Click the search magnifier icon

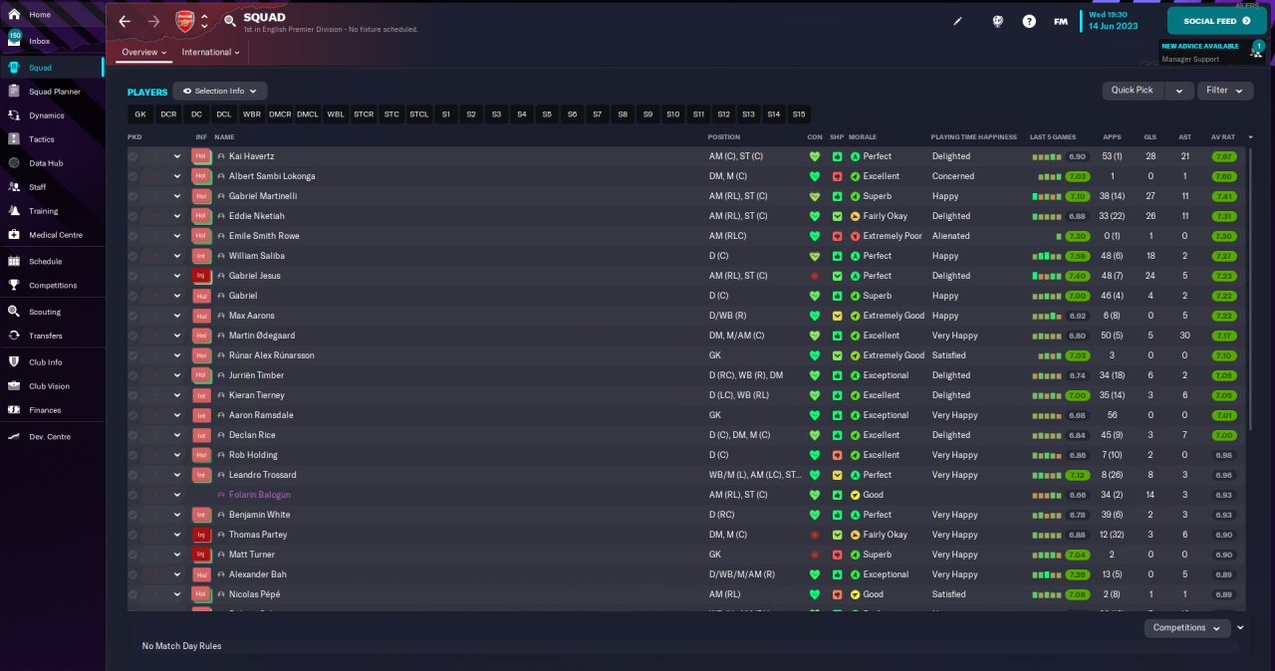(230, 21)
